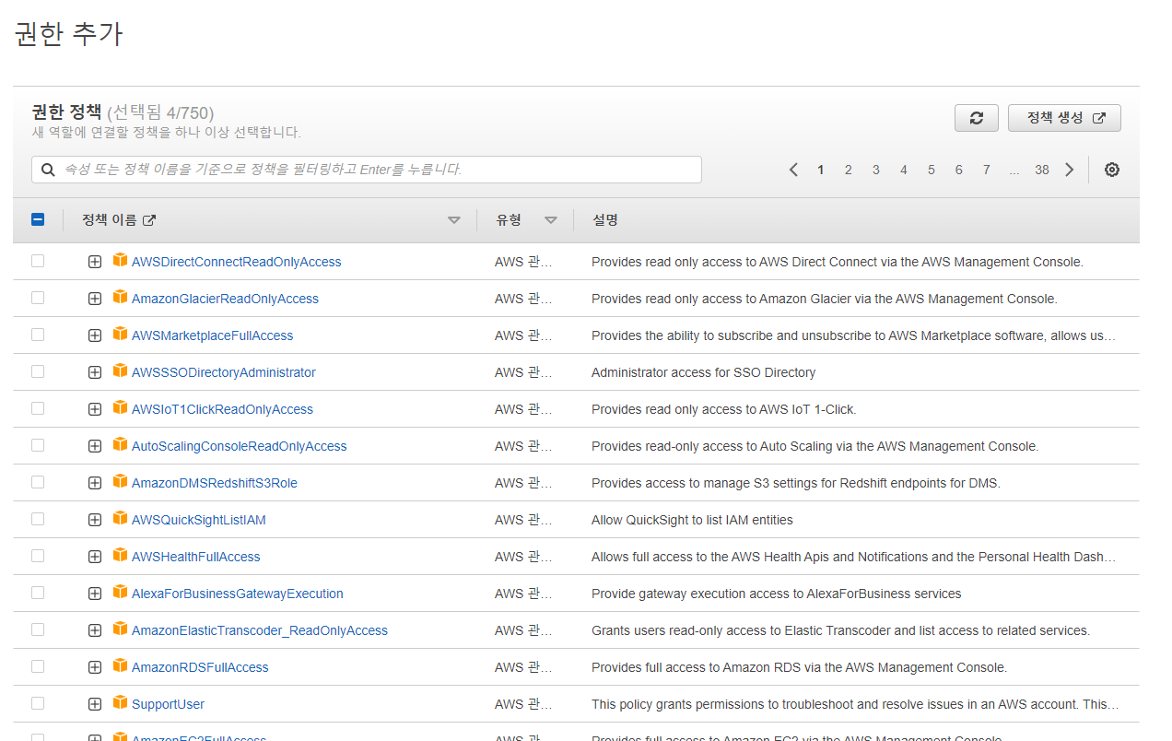Open AWSQuickSightListIAM policy link
This screenshot has width=1172, height=741.
198,520
